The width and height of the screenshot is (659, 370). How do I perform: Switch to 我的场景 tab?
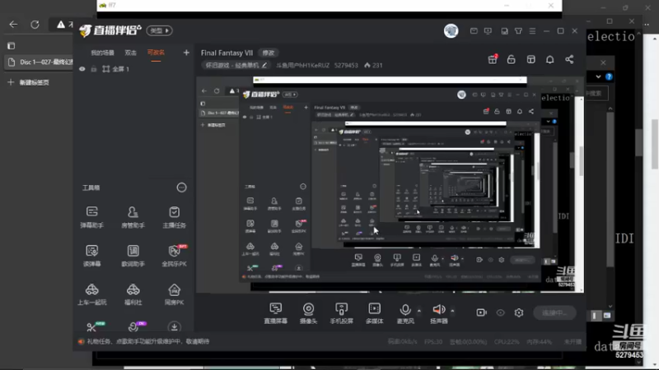(x=102, y=53)
